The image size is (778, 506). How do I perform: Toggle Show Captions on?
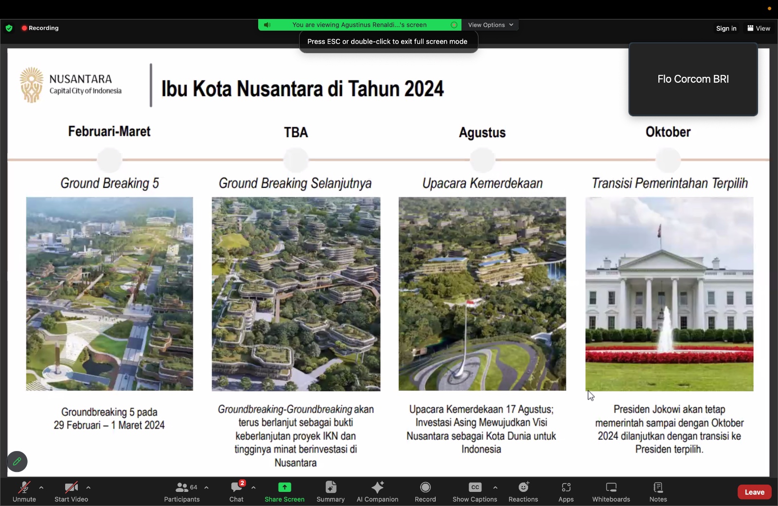475,491
